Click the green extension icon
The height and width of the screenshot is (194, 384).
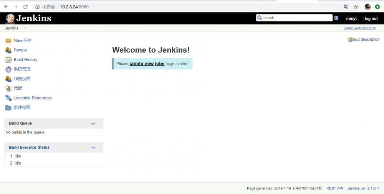[377, 7]
